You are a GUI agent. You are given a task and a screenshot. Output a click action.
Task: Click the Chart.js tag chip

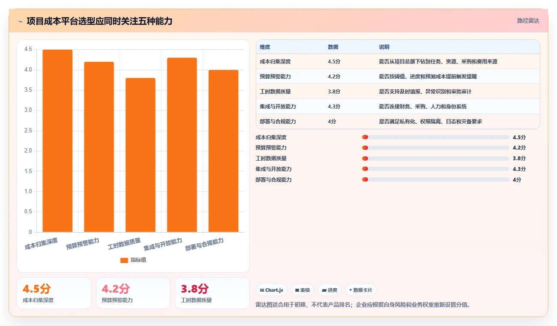tap(272, 290)
